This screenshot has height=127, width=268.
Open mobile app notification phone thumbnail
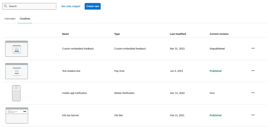tap(16, 93)
